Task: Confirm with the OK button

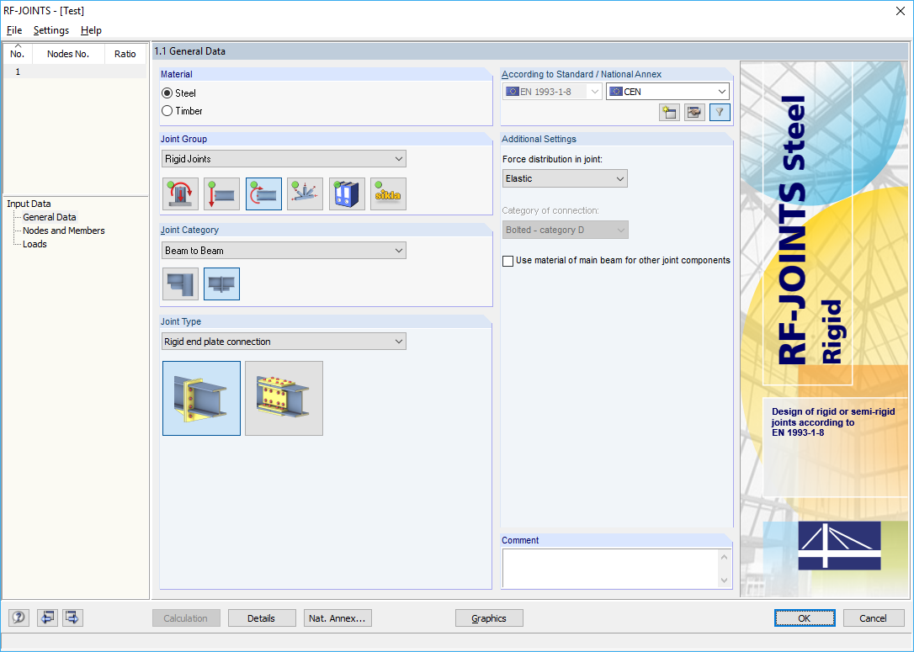Action: pos(805,618)
